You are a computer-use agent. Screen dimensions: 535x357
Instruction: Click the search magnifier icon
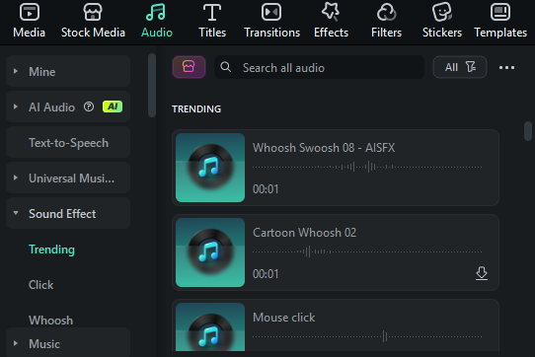225,67
